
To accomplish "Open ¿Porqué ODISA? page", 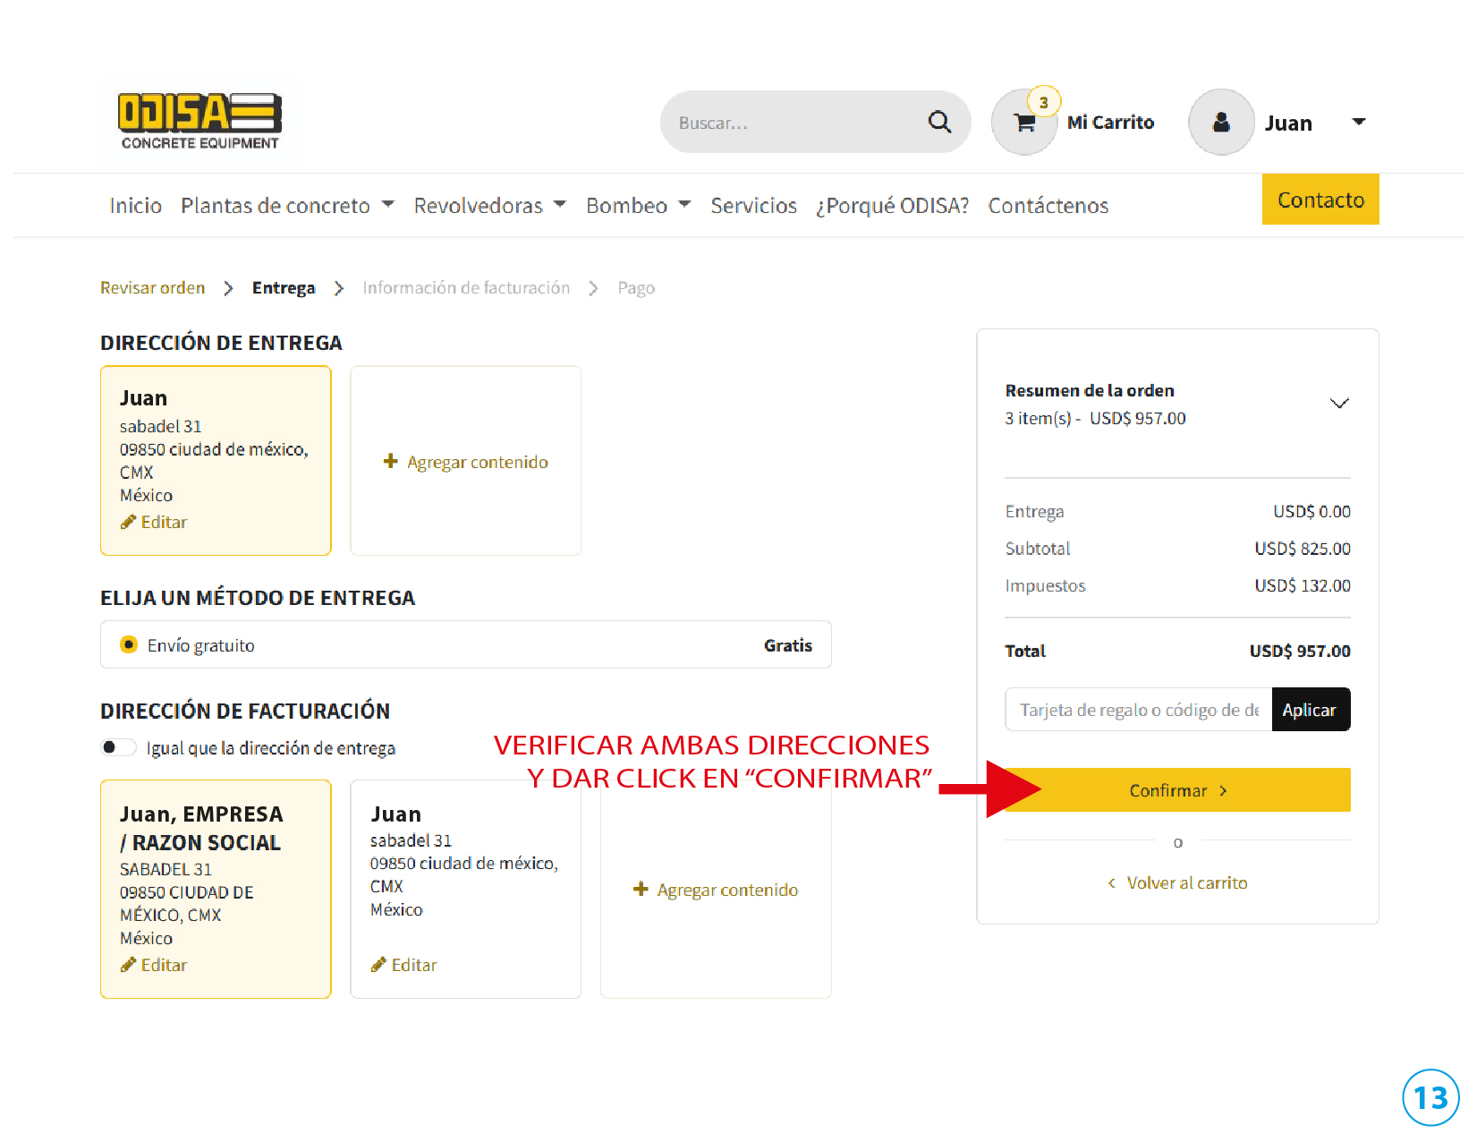I will pos(892,206).
